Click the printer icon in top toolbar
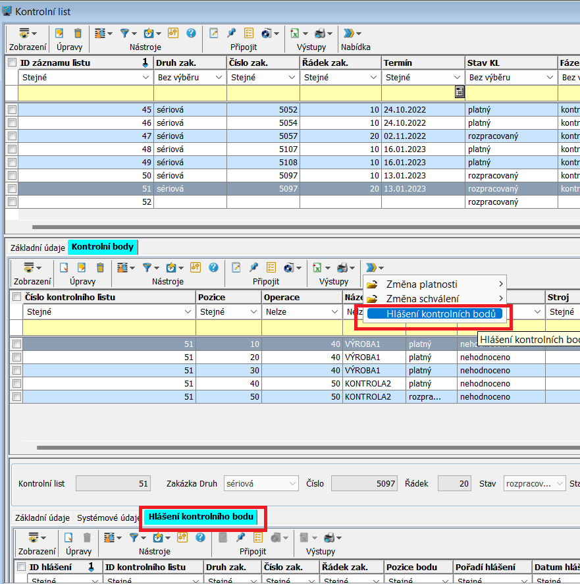The height and width of the screenshot is (584, 580). (320, 33)
